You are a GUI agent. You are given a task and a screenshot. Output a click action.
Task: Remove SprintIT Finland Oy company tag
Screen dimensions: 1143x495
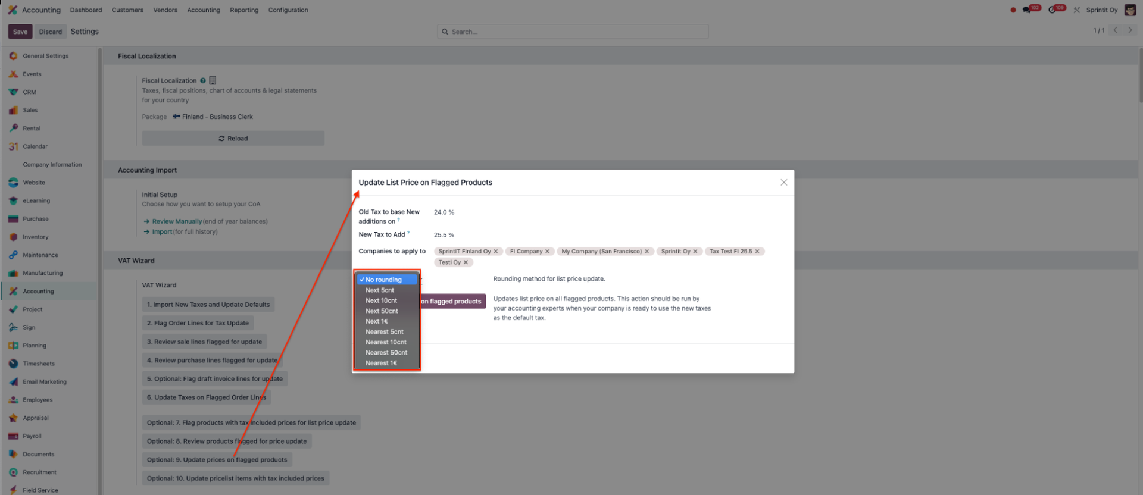point(496,252)
